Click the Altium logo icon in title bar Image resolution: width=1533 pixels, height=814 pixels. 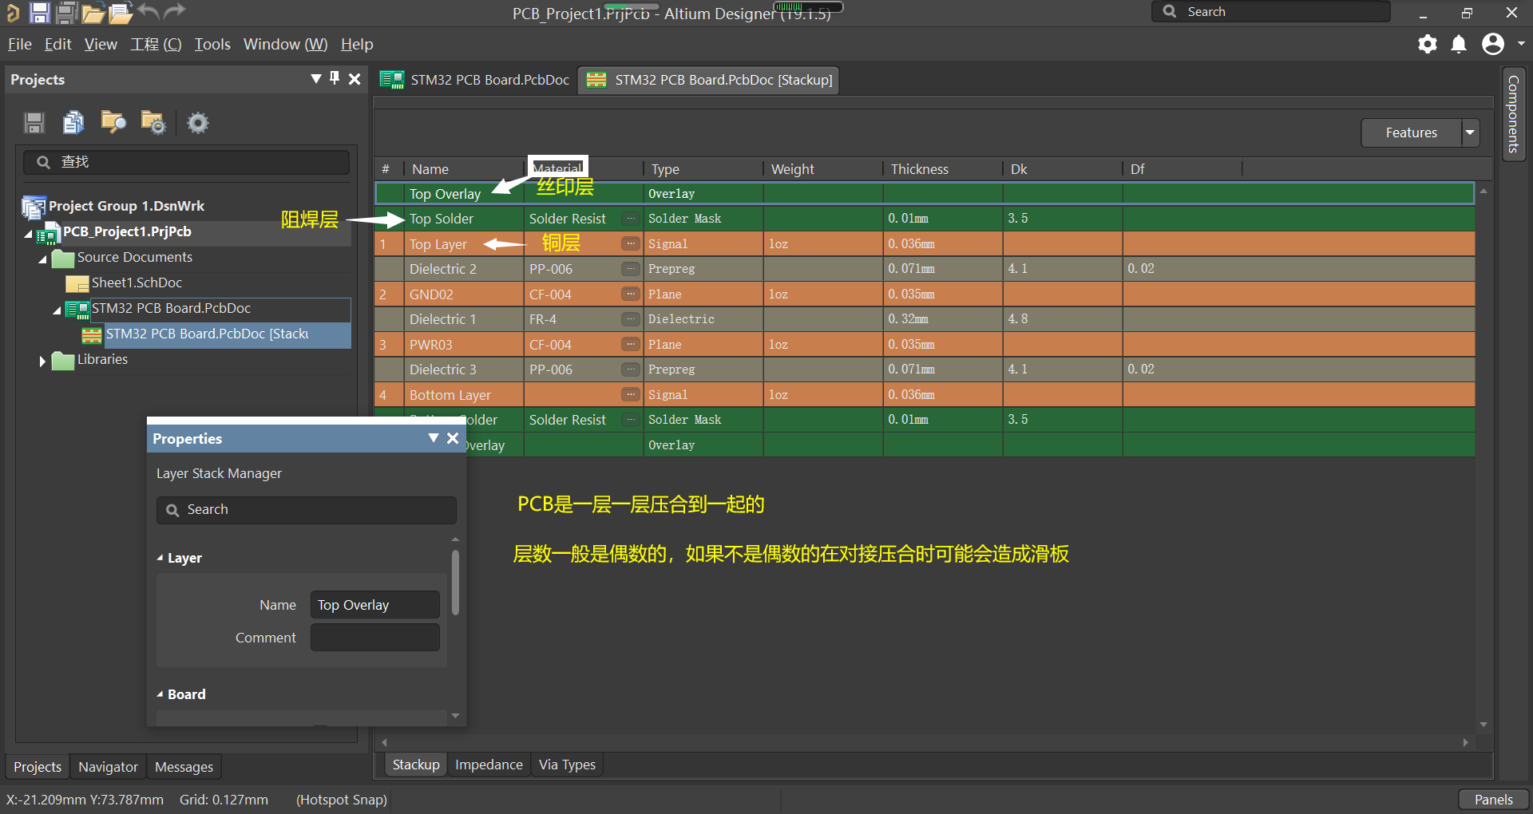coord(12,12)
